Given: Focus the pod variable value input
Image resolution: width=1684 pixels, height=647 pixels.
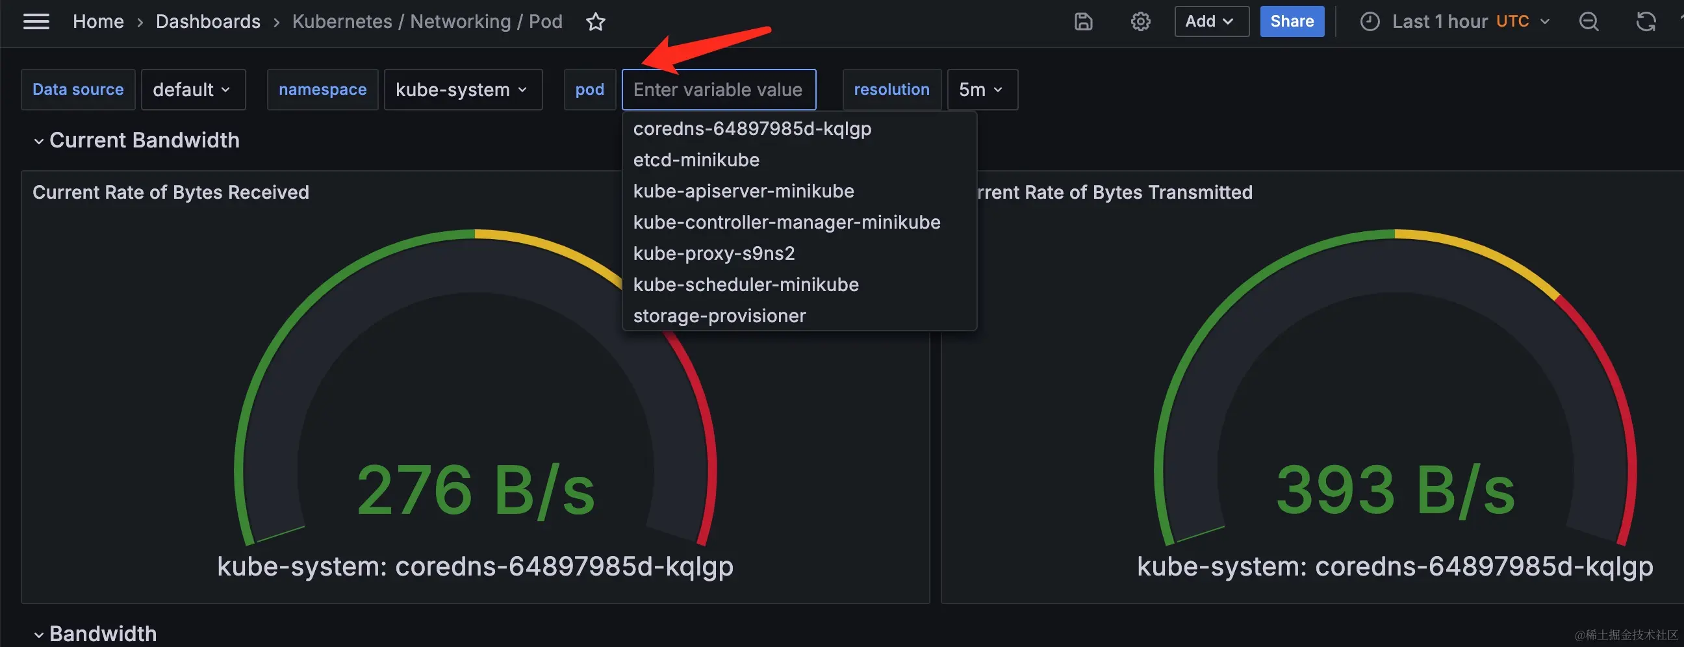Looking at the screenshot, I should click(x=718, y=90).
